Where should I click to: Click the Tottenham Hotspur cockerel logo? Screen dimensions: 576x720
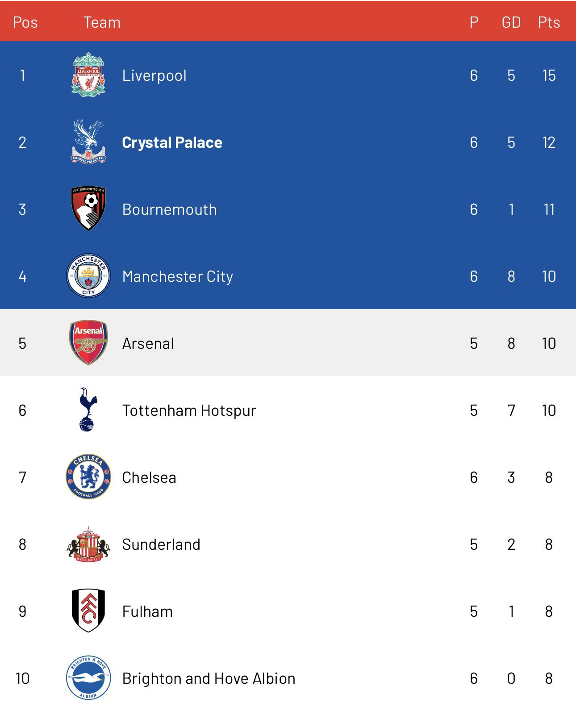[88, 410]
